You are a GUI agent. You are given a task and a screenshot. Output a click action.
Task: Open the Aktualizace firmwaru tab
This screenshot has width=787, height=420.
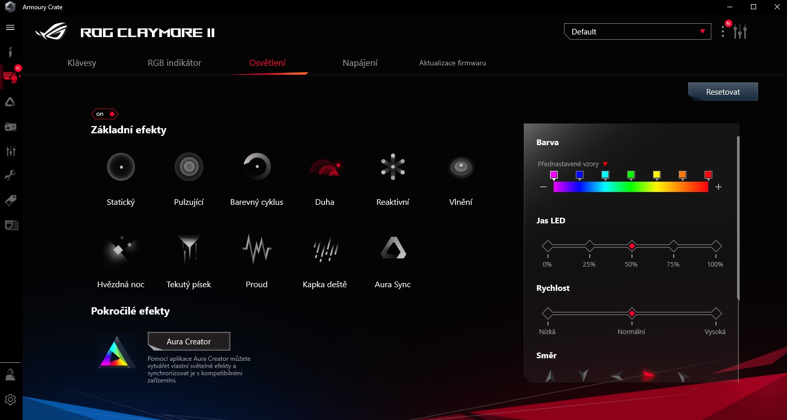click(453, 63)
